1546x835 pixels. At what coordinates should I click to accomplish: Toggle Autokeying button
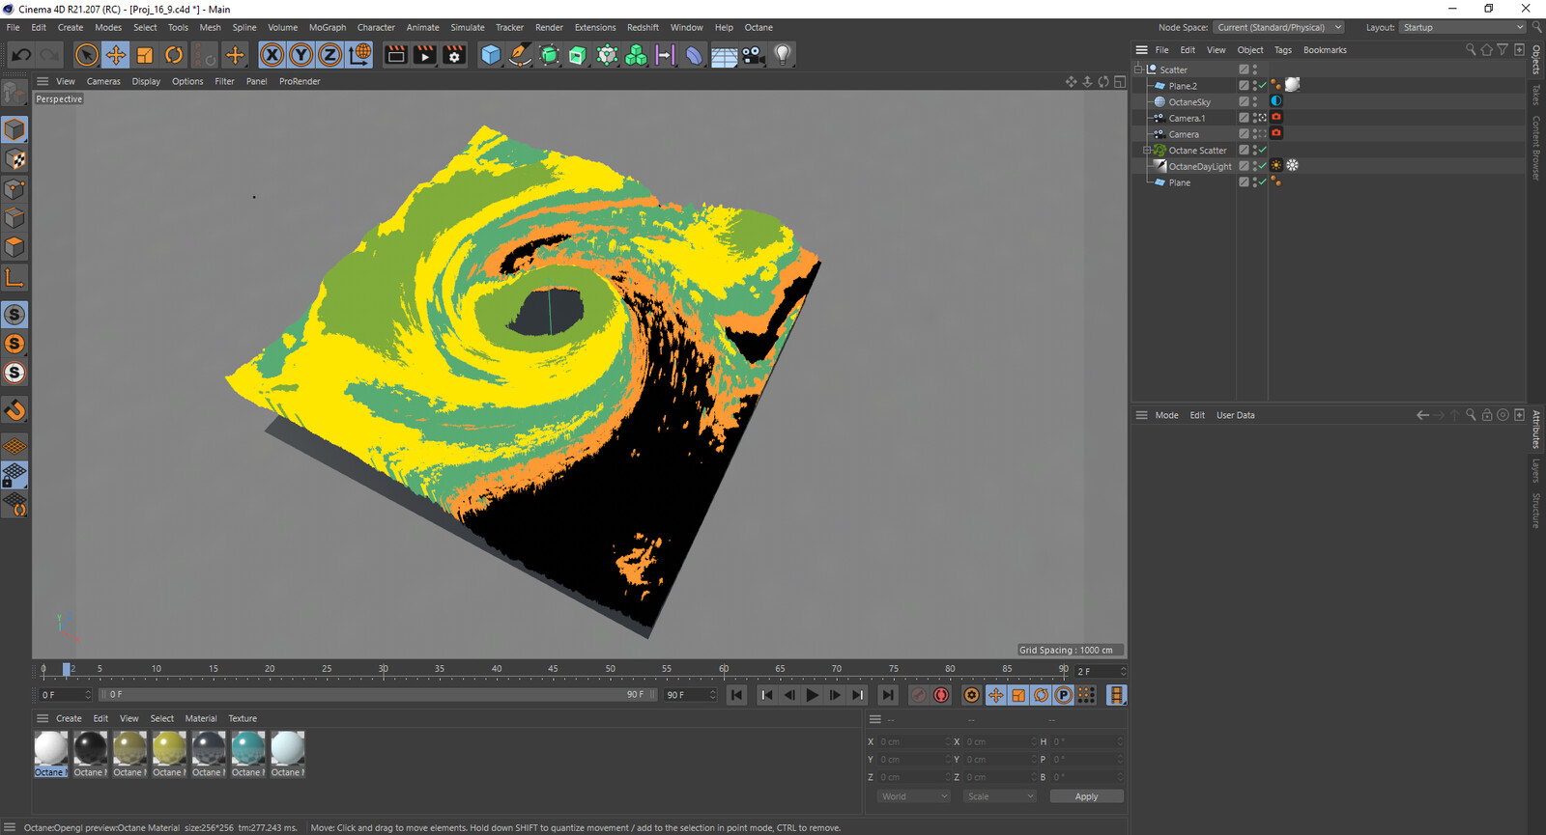pos(941,695)
